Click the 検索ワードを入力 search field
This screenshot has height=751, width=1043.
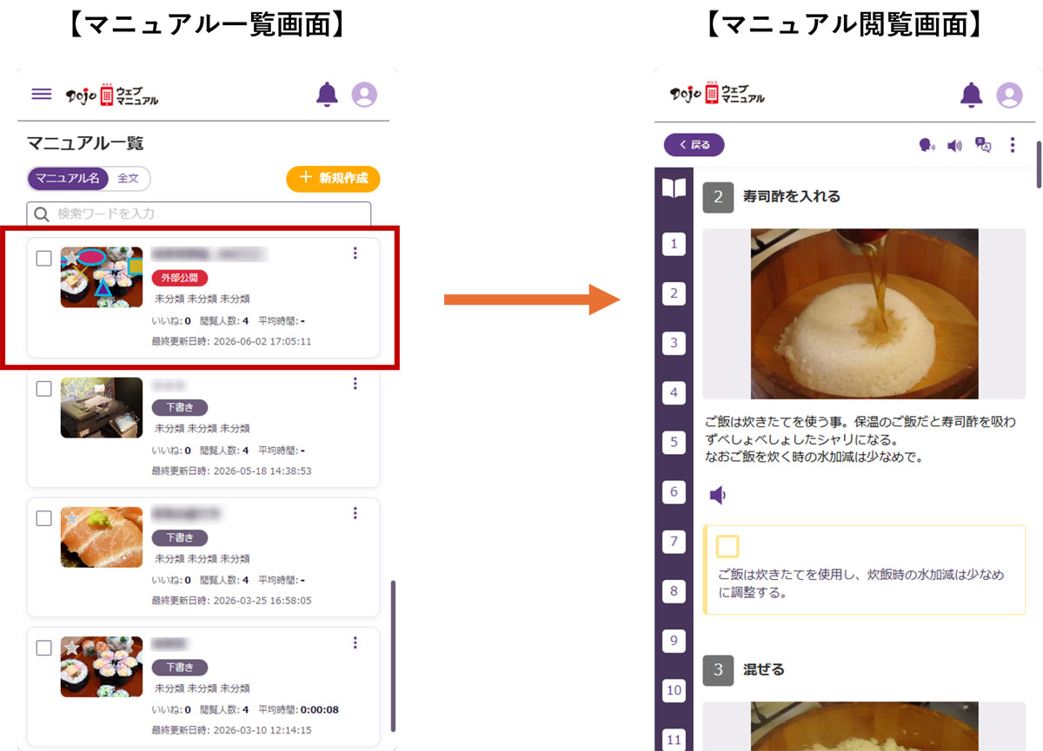[199, 214]
